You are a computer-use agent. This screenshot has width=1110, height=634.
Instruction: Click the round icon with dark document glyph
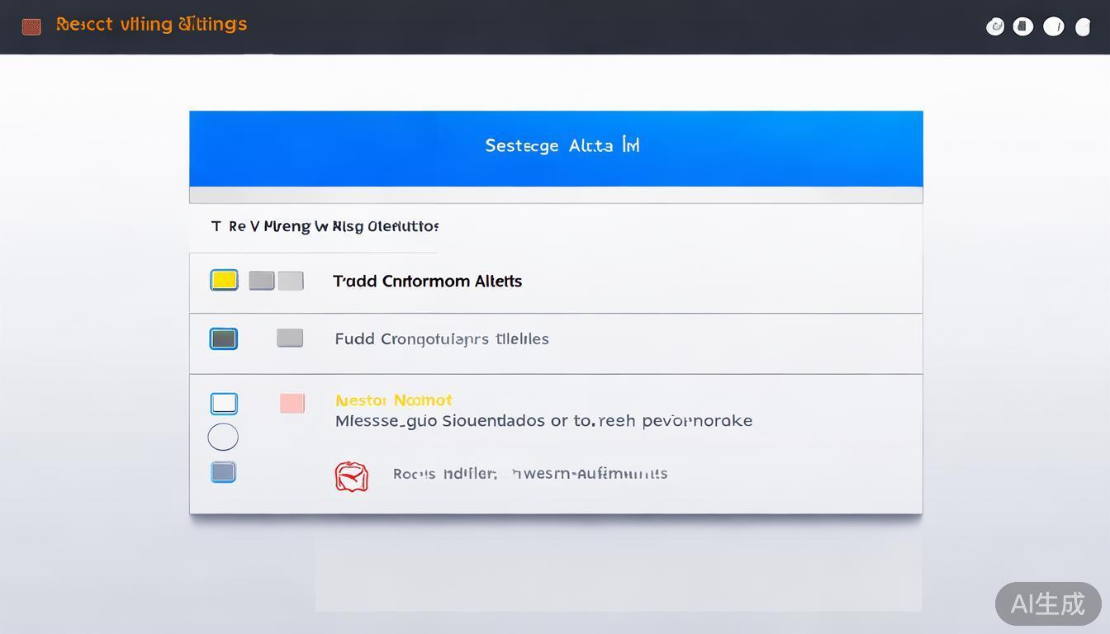[1023, 26]
